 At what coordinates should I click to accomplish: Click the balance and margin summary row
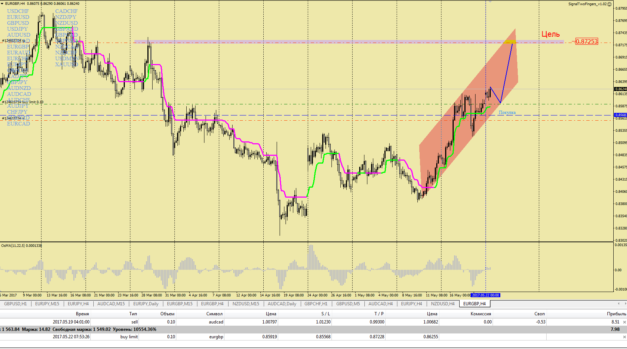click(313, 329)
